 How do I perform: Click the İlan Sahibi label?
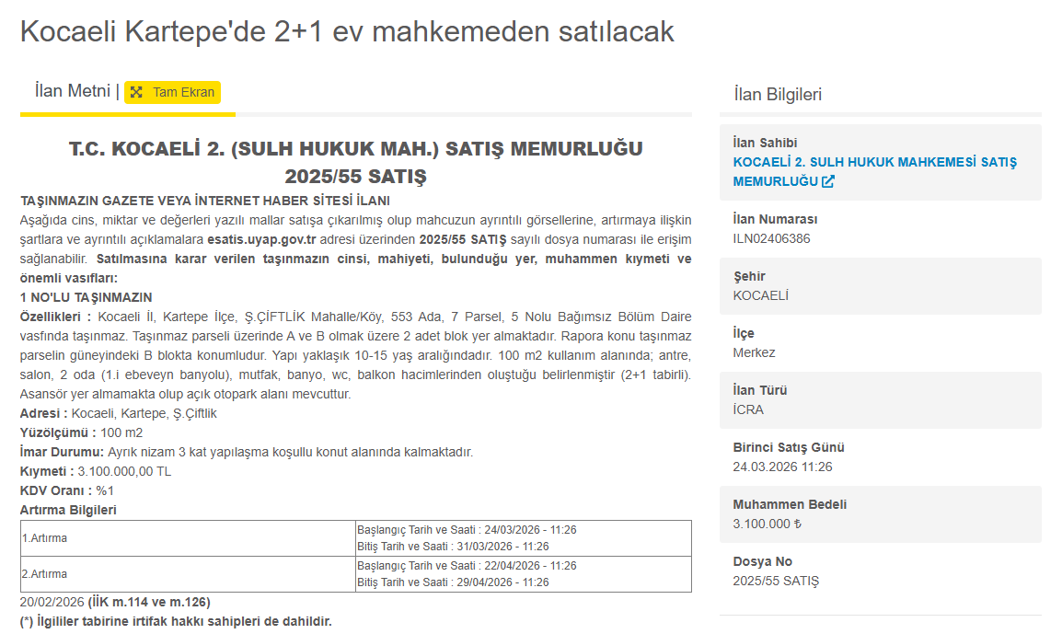(x=765, y=143)
